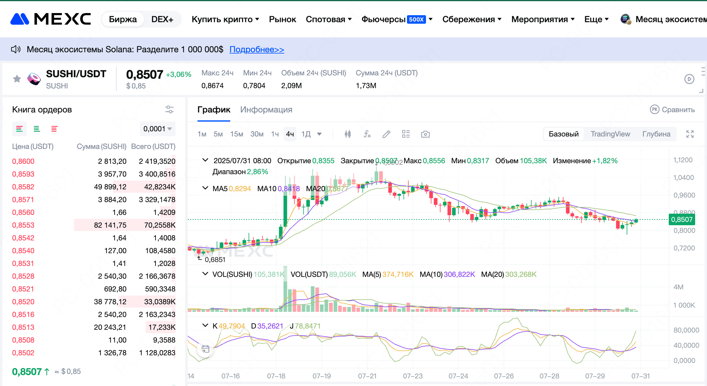The width and height of the screenshot is (707, 386).
Task: Click the ticker panel menu icon
Action: click(703, 71)
